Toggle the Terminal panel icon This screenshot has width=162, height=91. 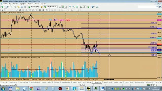tap(22, 7)
